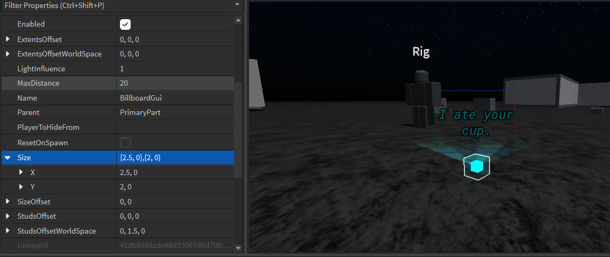Select the LightInfluence property label
Image resolution: width=610 pixels, height=257 pixels.
pyautogui.click(x=41, y=69)
